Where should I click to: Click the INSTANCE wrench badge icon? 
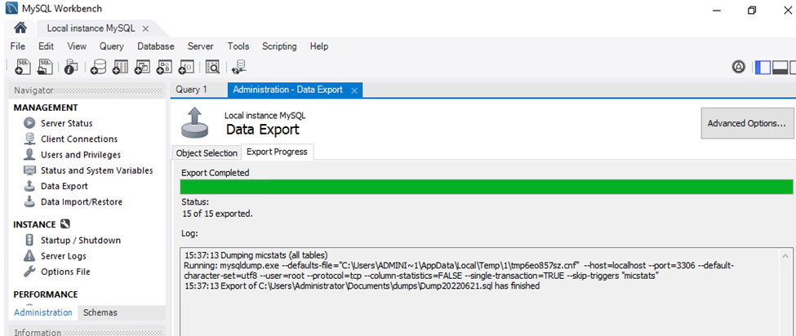coord(64,224)
